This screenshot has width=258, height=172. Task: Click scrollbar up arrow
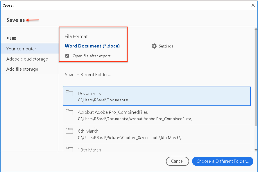(x=256, y=29)
